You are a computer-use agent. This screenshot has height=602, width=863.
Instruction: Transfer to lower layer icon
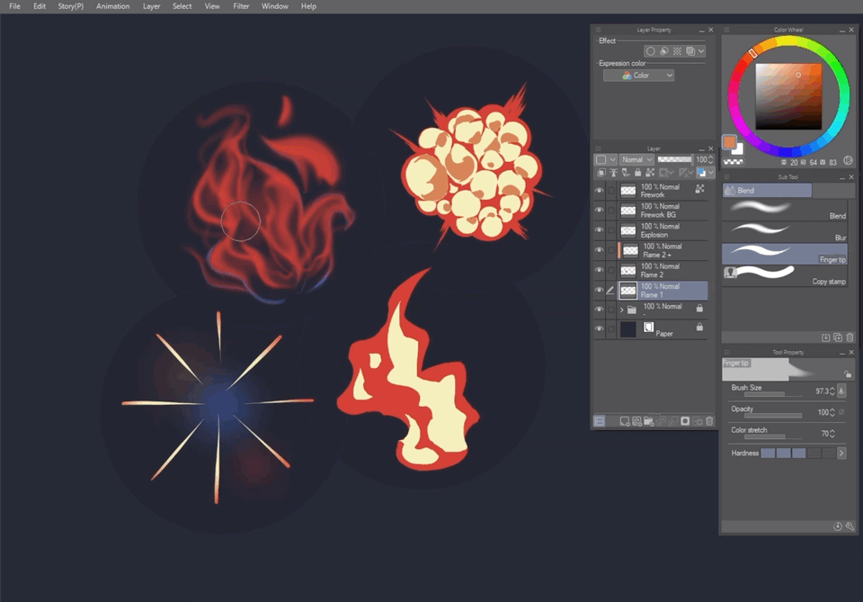(661, 421)
